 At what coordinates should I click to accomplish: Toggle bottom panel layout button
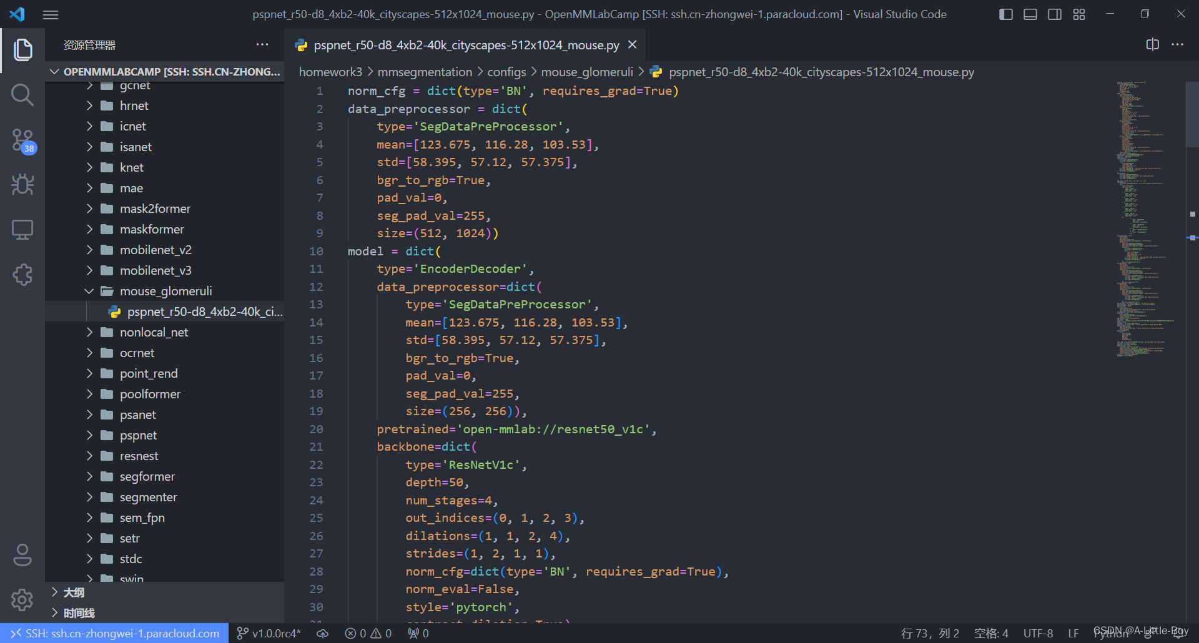[1030, 14]
